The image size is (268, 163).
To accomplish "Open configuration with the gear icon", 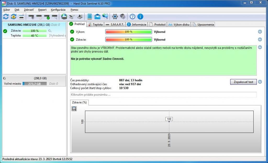I will click(x=115, y=17).
